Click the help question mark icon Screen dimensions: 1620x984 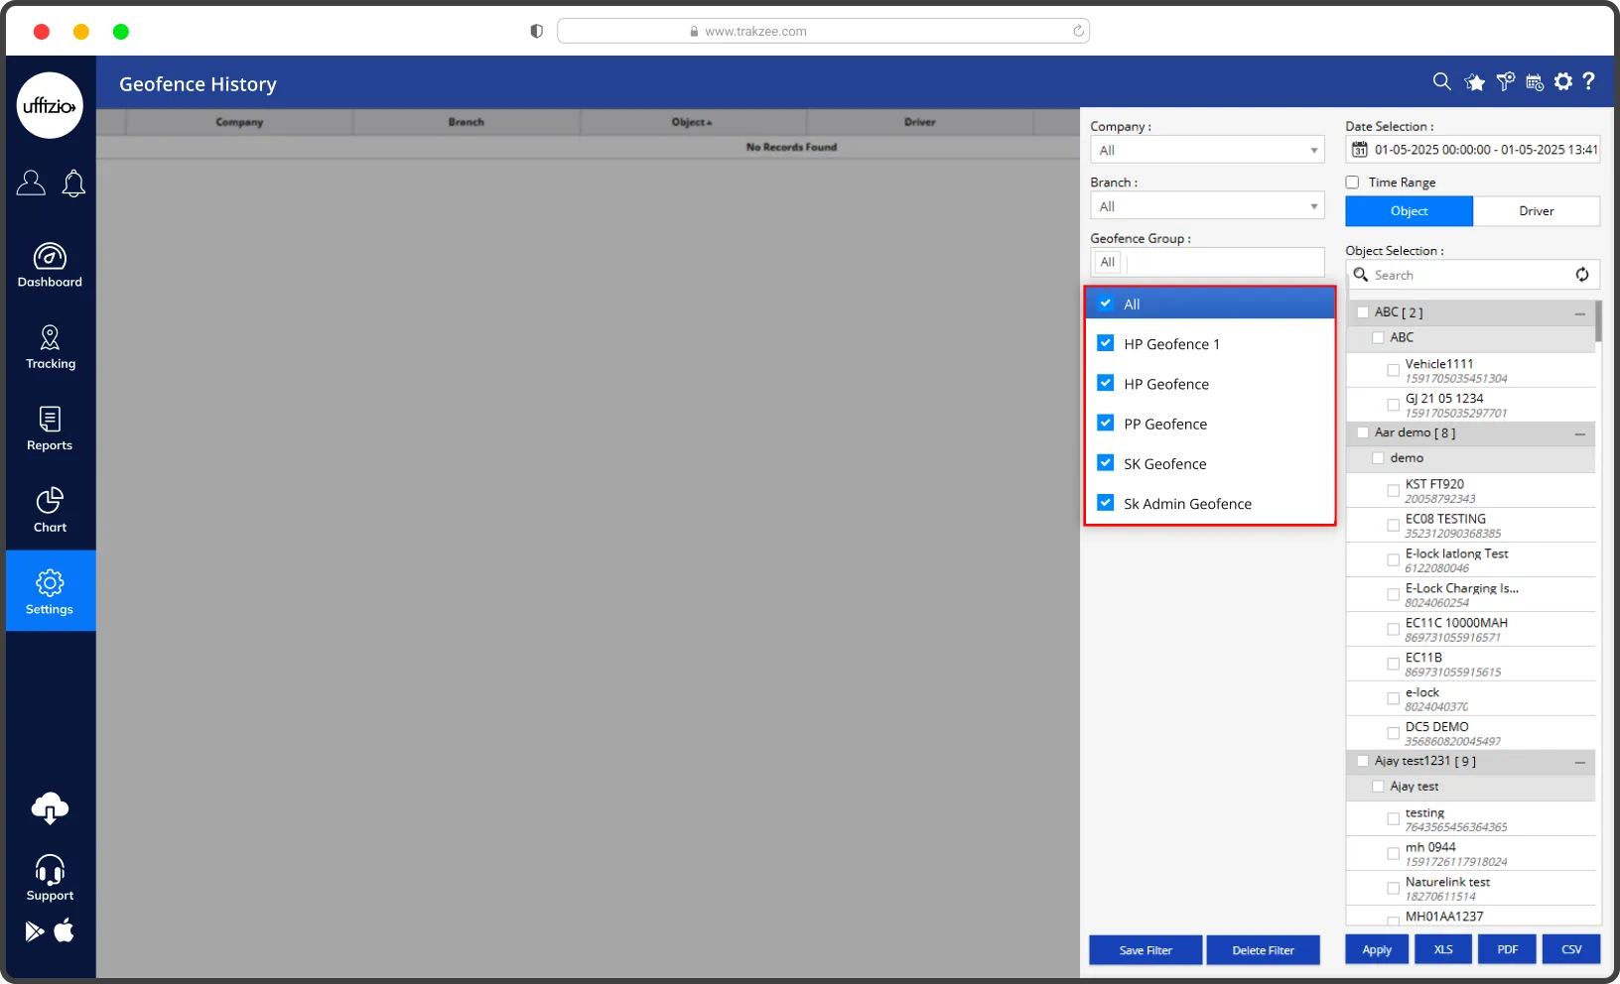1589,81
